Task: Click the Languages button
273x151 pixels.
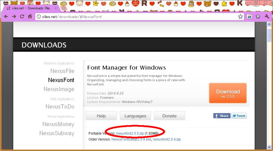Action: [x=135, y=116]
